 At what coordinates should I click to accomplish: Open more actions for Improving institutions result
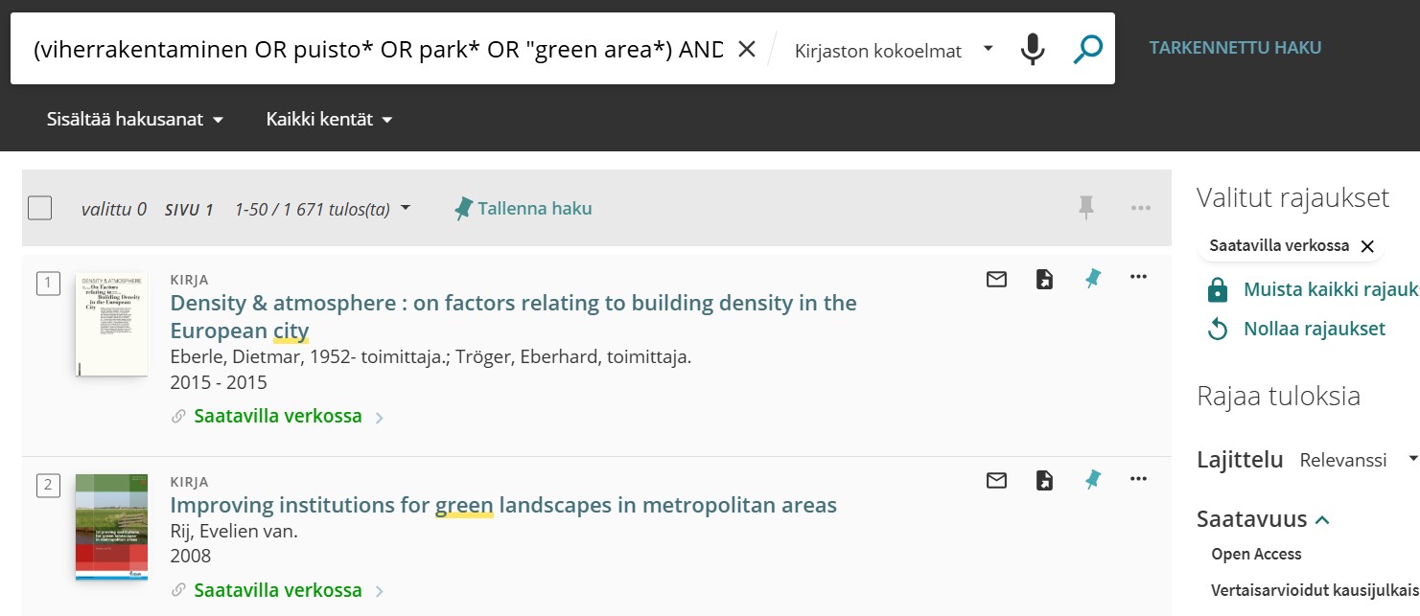[1138, 479]
